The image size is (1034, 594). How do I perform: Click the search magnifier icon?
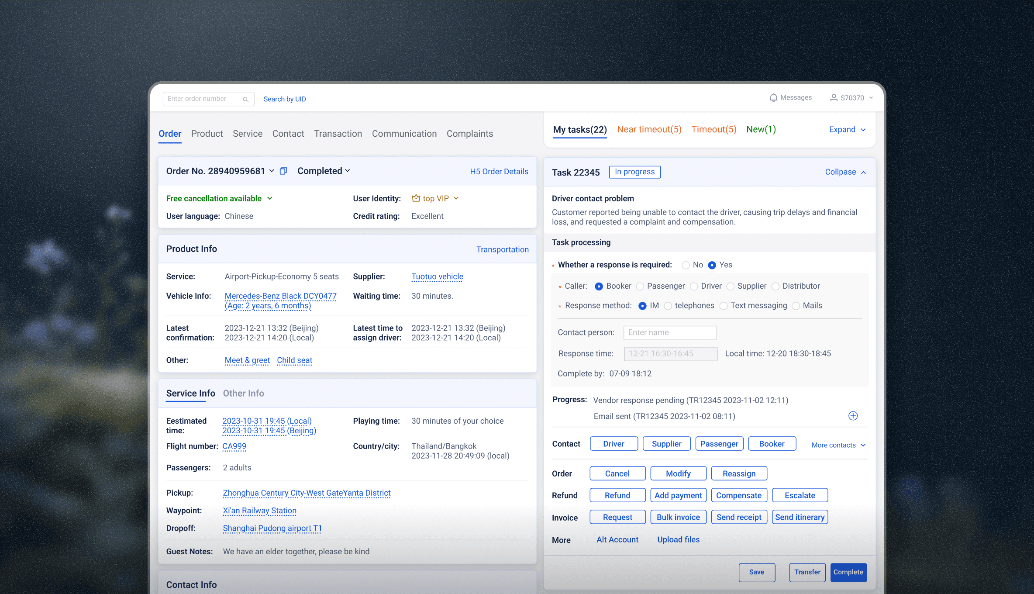[245, 99]
